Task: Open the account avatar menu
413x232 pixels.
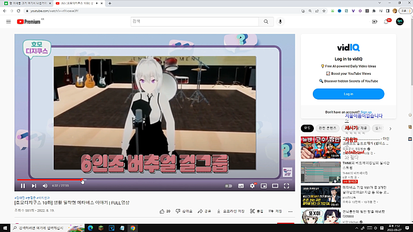Action: point(400,22)
